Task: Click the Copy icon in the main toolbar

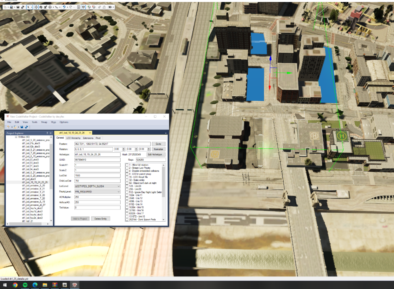Action: coord(100,7)
